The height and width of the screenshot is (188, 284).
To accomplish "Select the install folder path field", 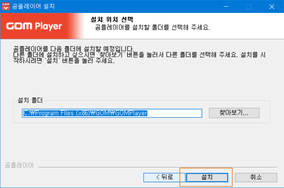I will [112, 113].
